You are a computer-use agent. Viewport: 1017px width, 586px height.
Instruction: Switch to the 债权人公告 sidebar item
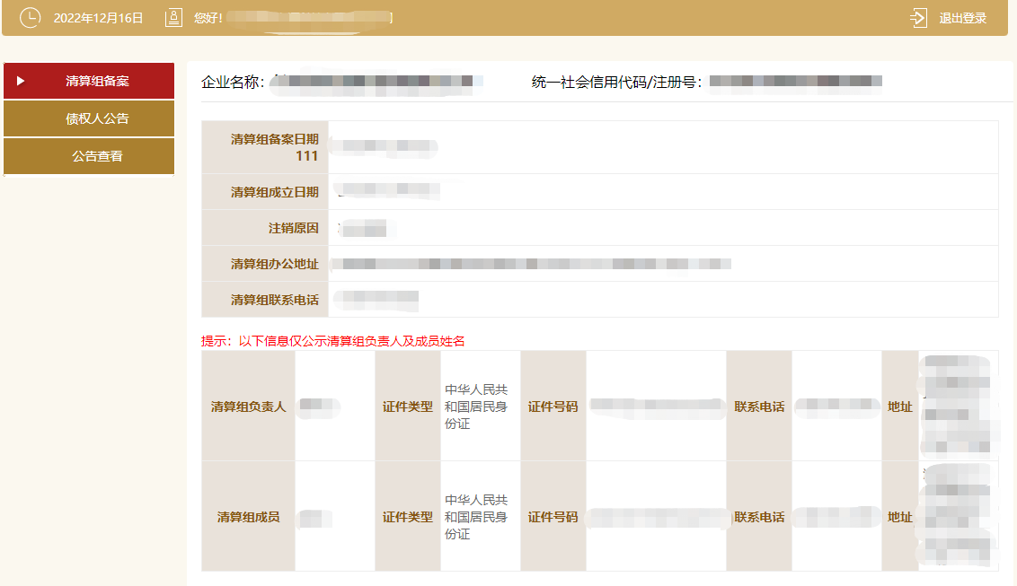point(97,118)
